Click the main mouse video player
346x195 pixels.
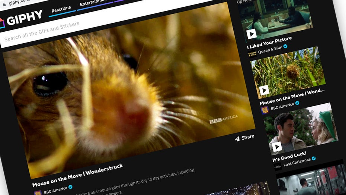coord(126,97)
